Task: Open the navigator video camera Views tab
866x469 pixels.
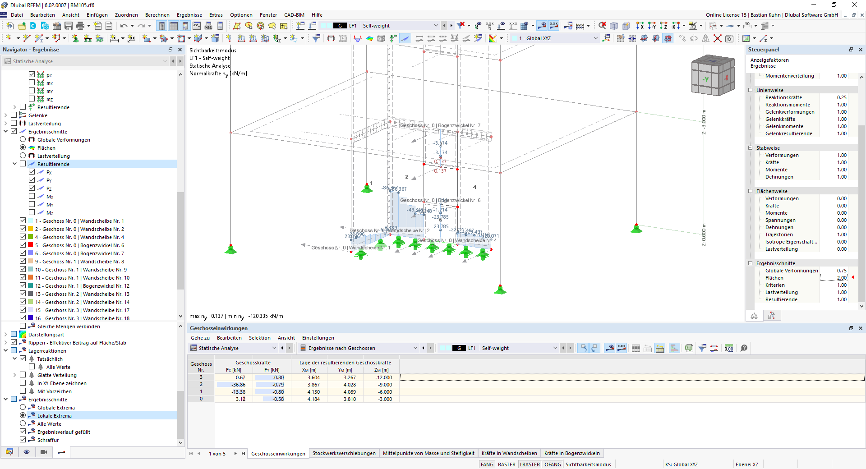Action: point(44,452)
